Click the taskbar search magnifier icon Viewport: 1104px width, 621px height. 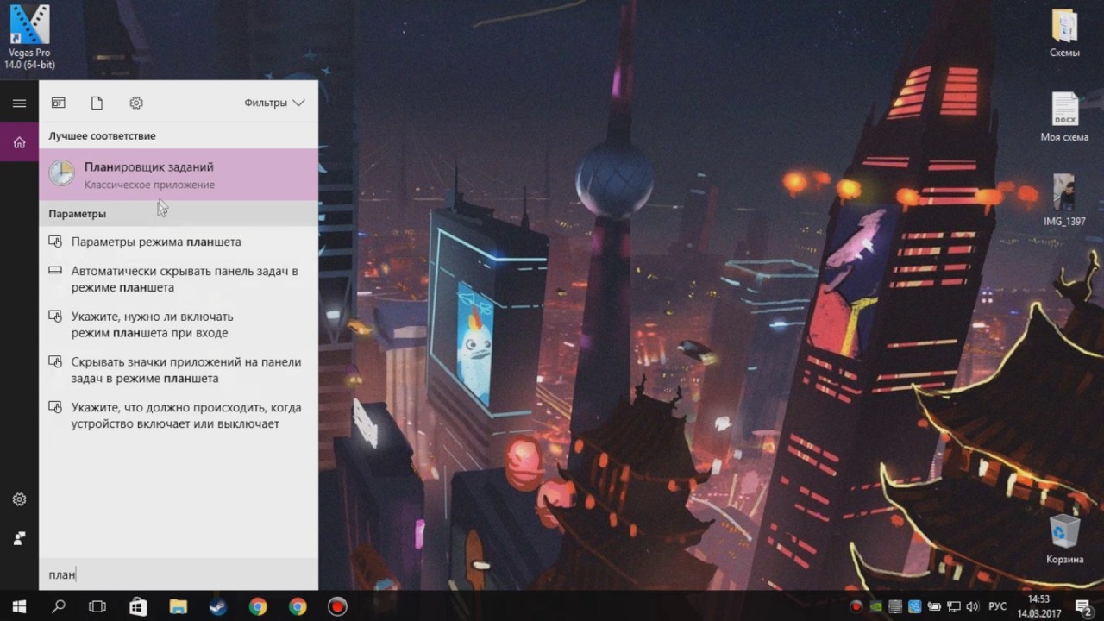pos(59,606)
